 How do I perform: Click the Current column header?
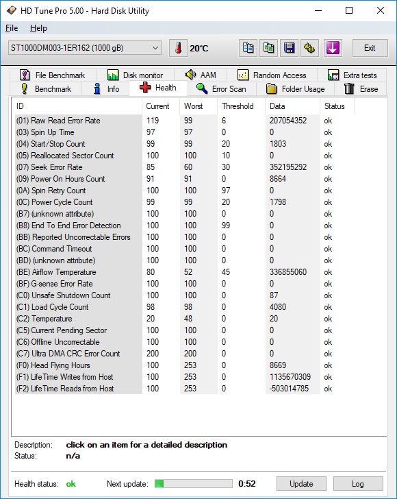[161, 106]
